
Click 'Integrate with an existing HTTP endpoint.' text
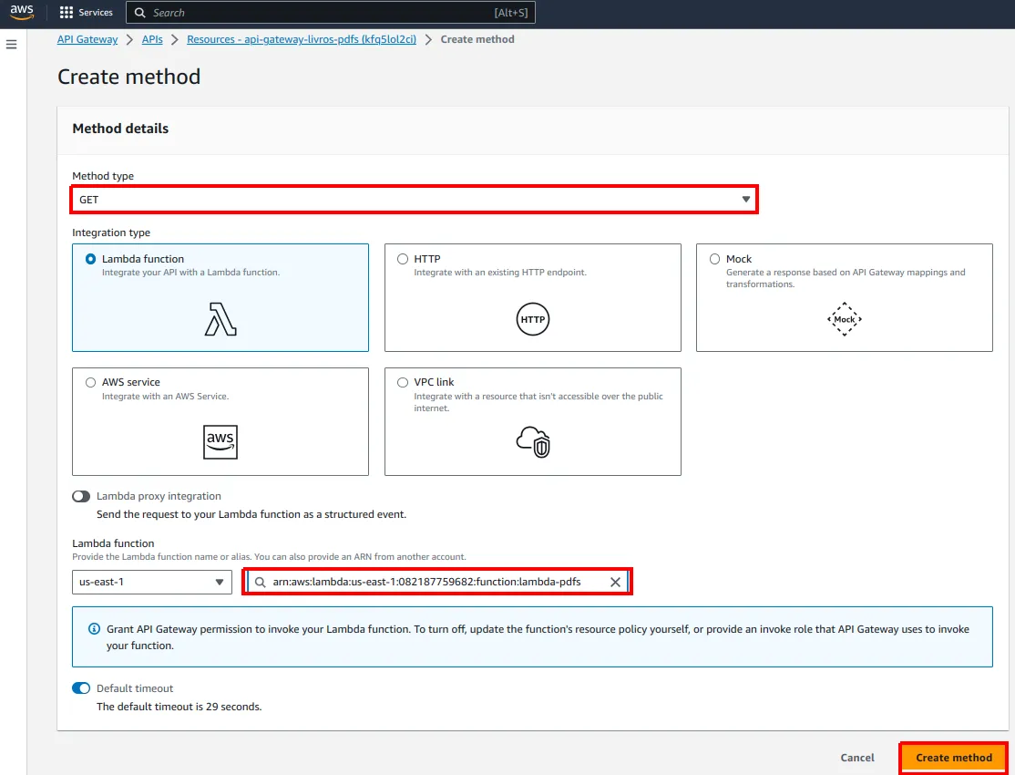click(x=500, y=272)
